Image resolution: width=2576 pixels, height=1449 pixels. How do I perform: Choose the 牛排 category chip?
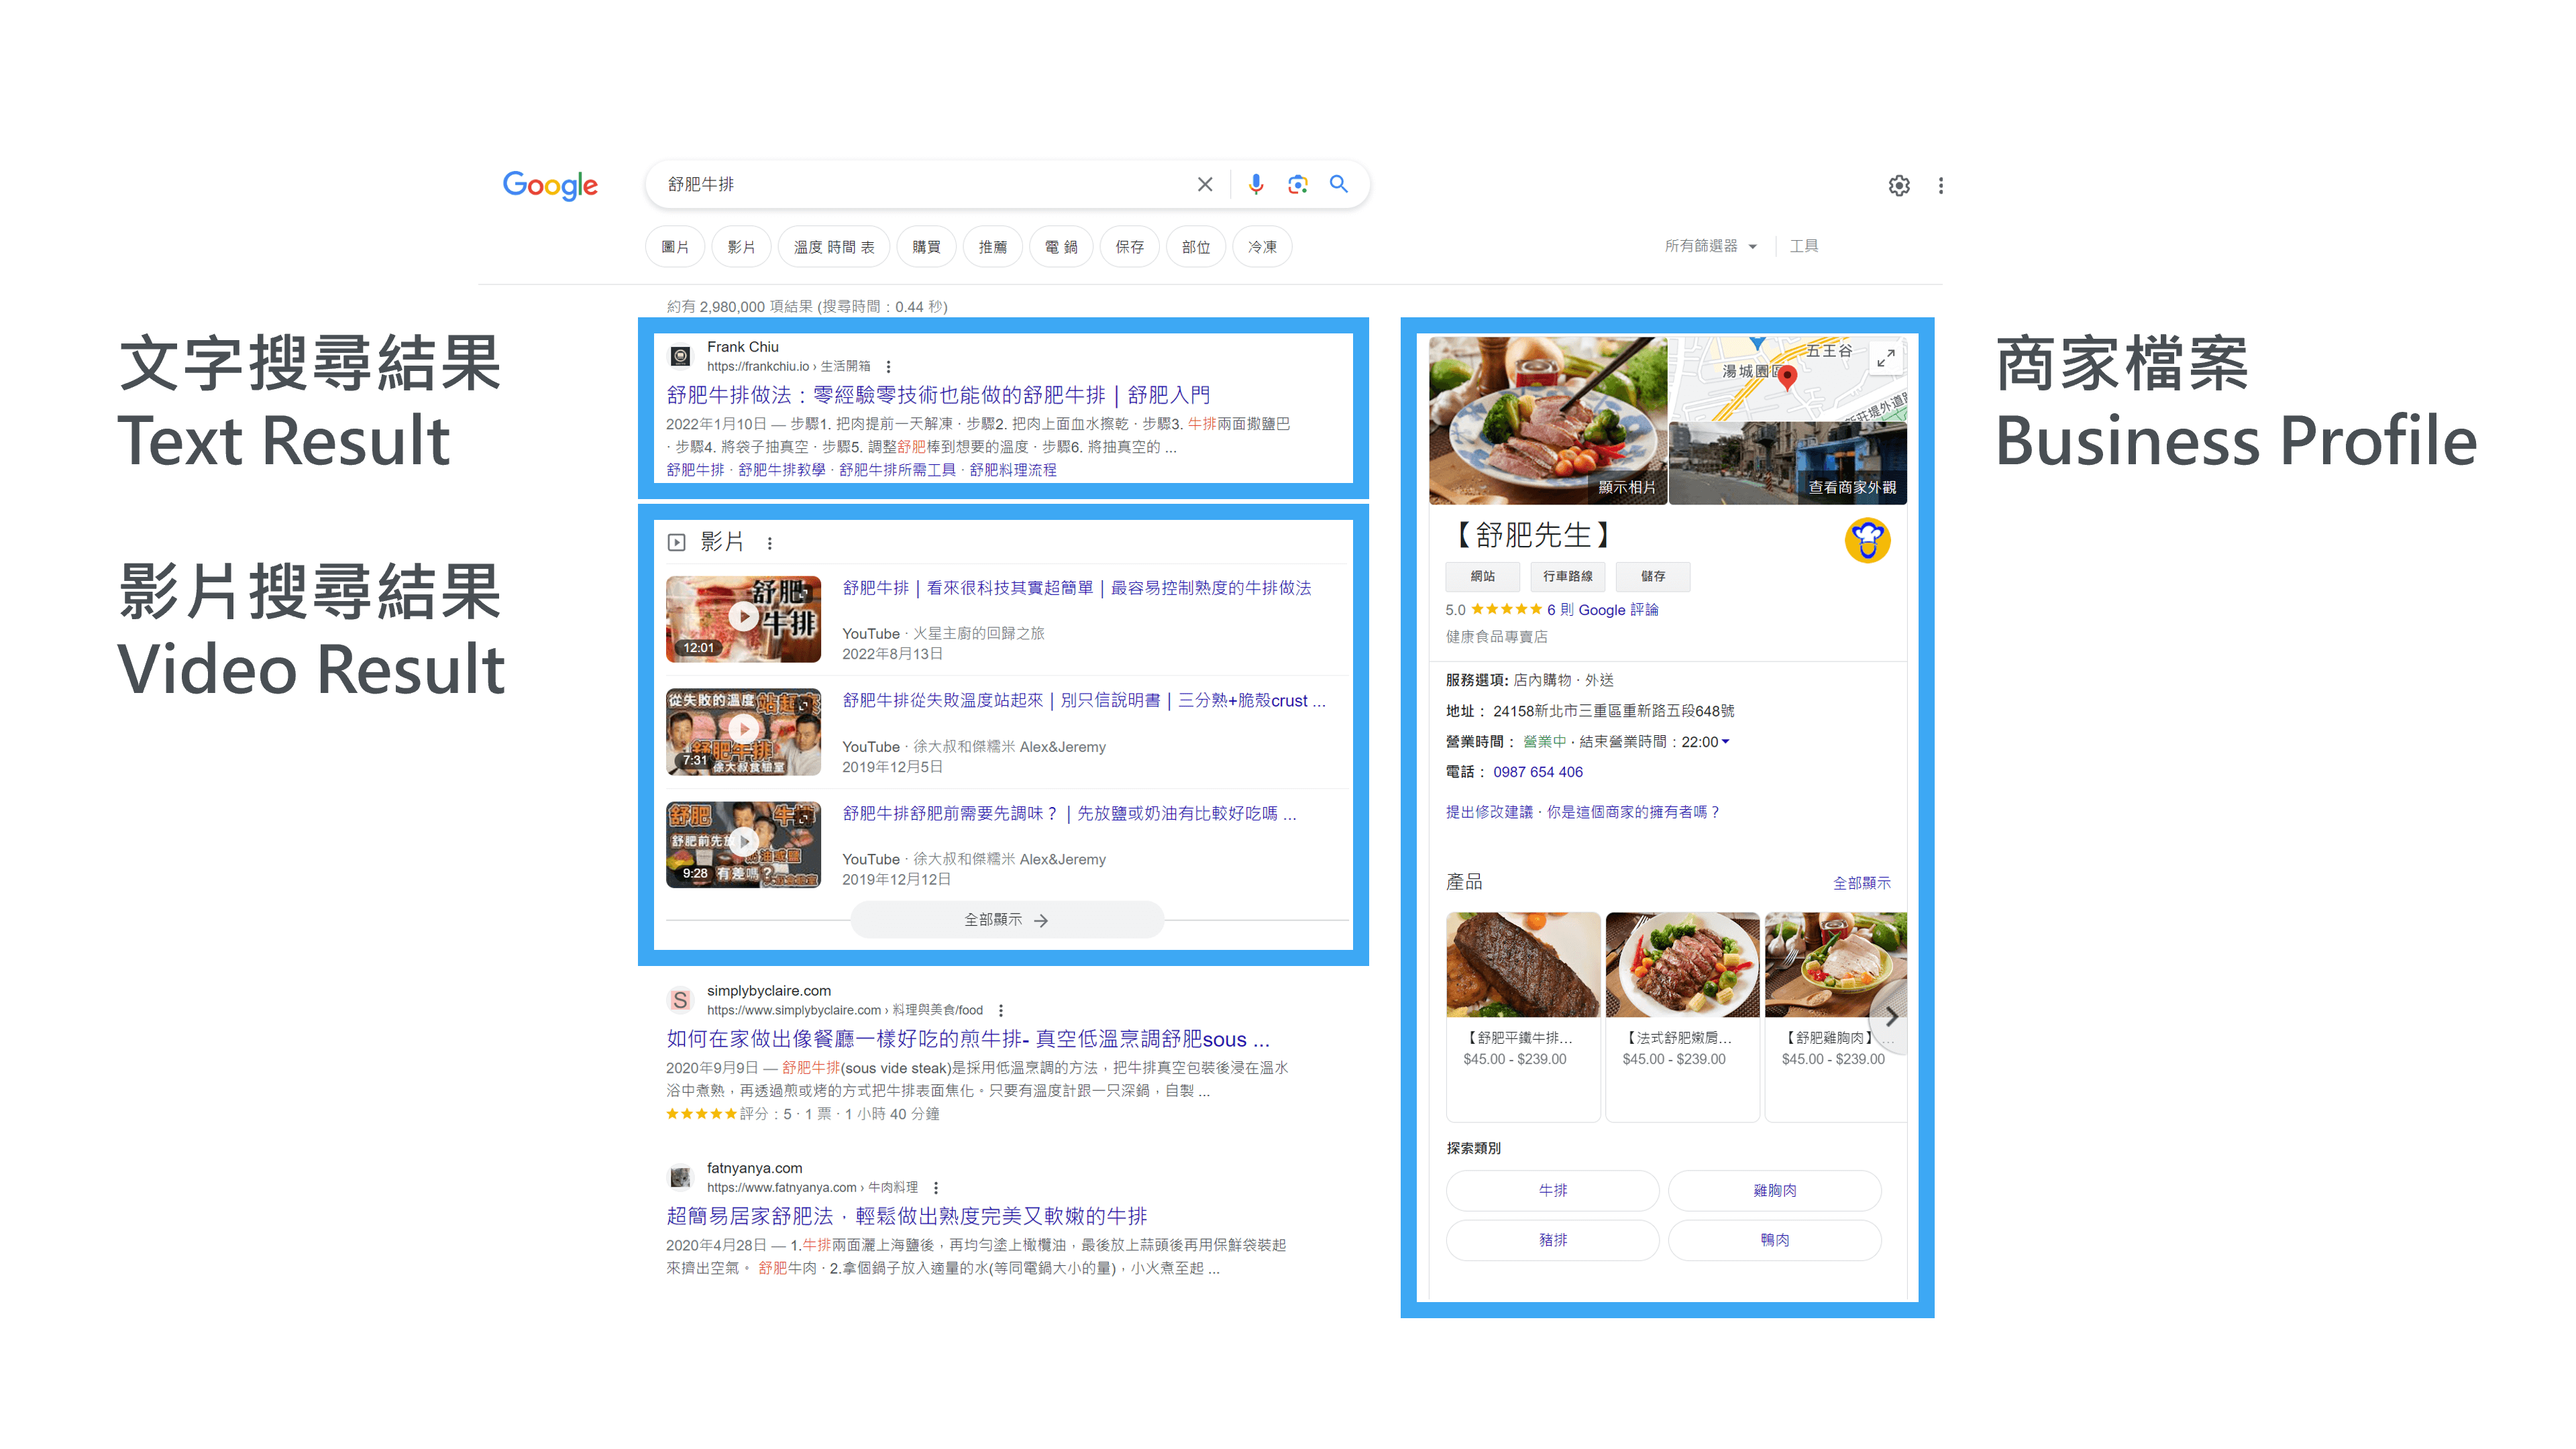(1552, 1190)
